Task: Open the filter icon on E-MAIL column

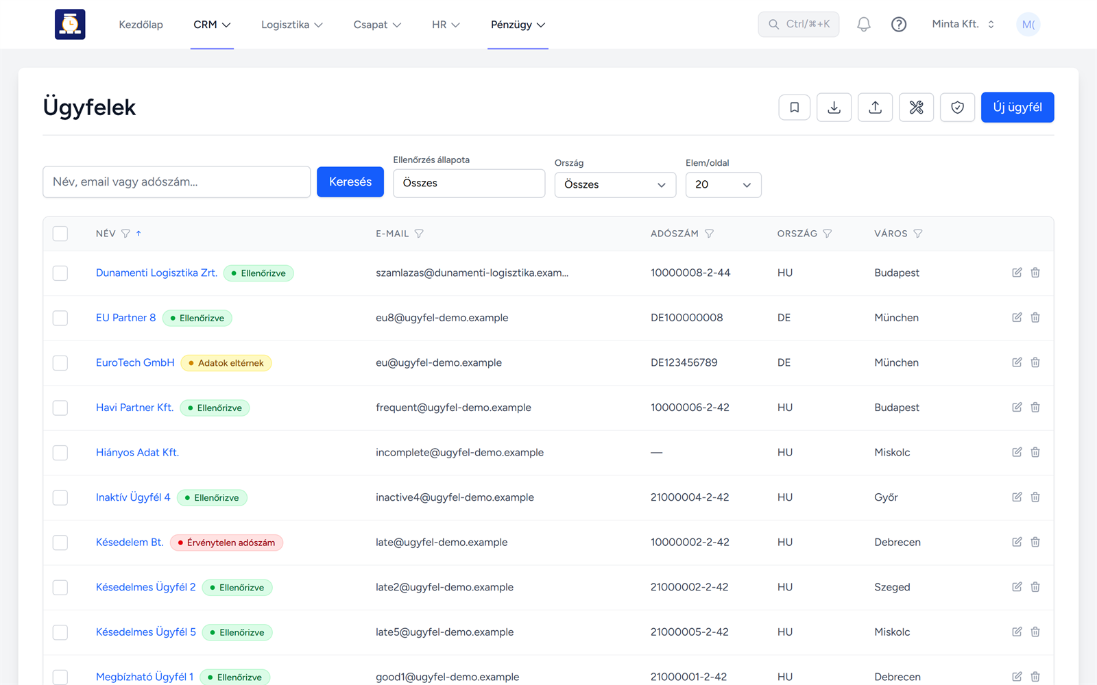Action: pyautogui.click(x=419, y=234)
